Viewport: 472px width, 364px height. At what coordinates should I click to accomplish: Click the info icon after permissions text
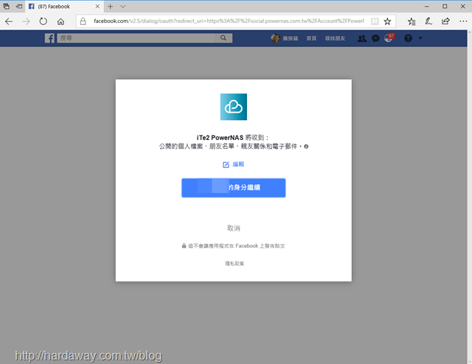click(306, 147)
